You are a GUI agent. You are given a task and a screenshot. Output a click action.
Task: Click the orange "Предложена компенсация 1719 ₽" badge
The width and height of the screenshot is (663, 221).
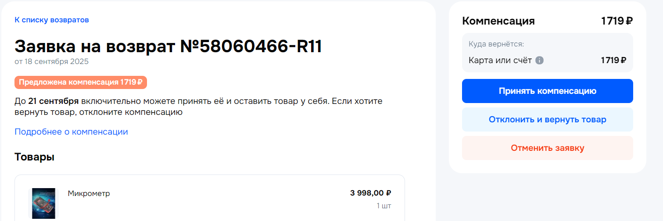[80, 82]
